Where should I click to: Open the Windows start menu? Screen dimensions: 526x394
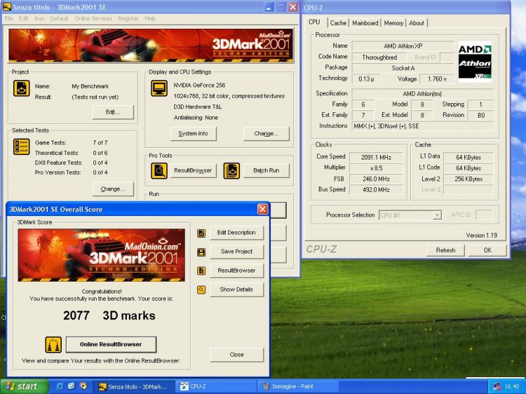[24, 387]
